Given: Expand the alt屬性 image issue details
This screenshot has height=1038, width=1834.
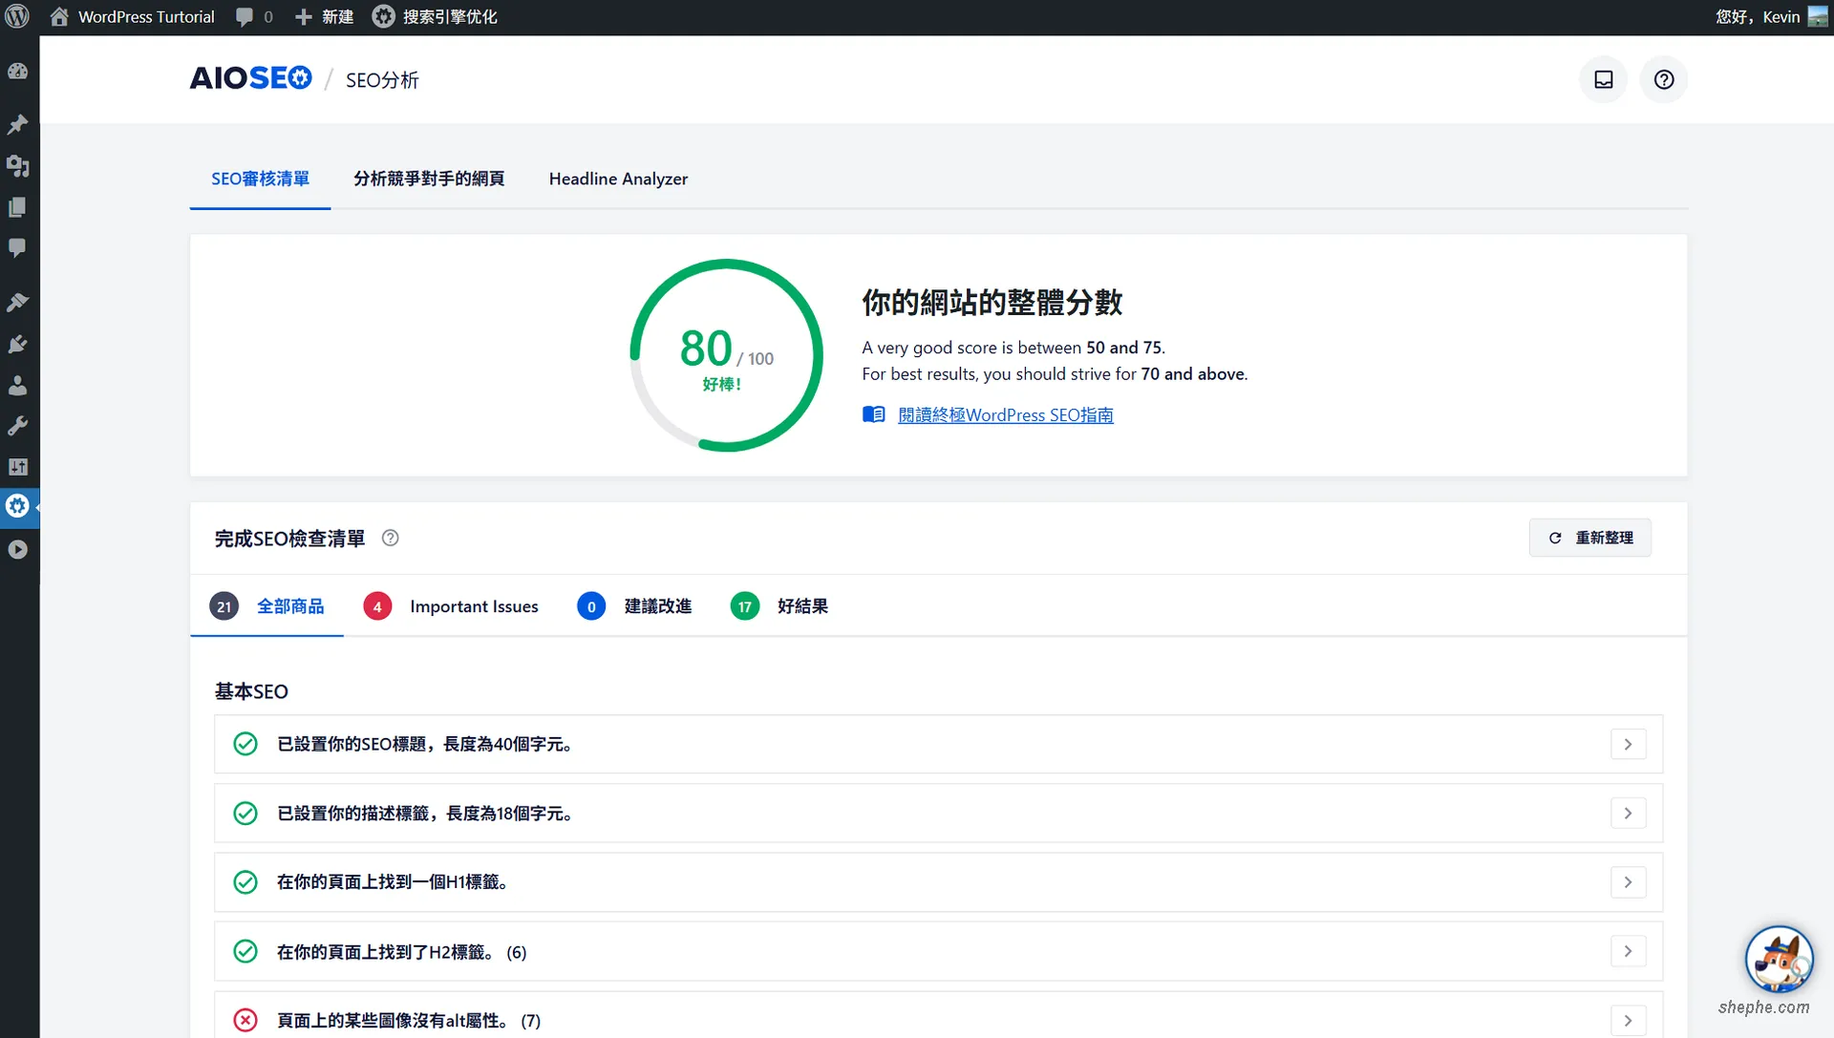Looking at the screenshot, I should coord(1629,1020).
